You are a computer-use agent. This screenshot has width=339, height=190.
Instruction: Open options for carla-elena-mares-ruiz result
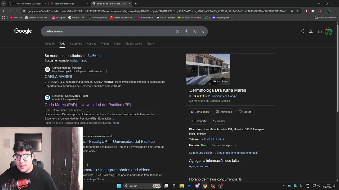click(117, 136)
